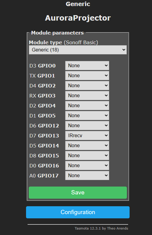Click the Tasmota 12.3.1 by Theo Arends footer
The width and height of the screenshot is (152, 235).
pos(101,228)
